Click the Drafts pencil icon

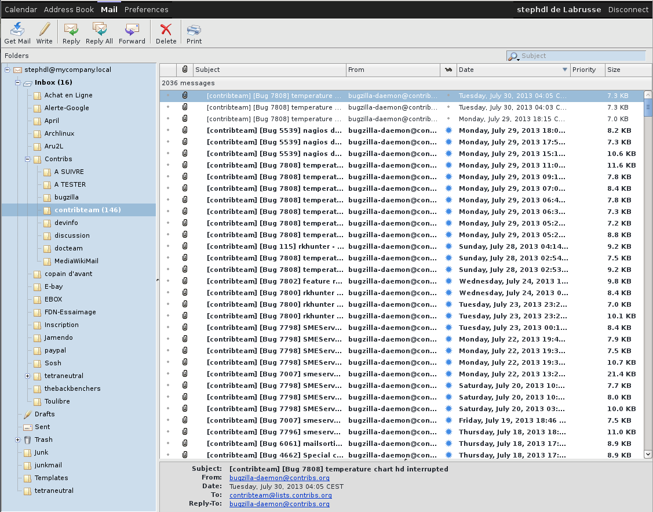pos(27,414)
